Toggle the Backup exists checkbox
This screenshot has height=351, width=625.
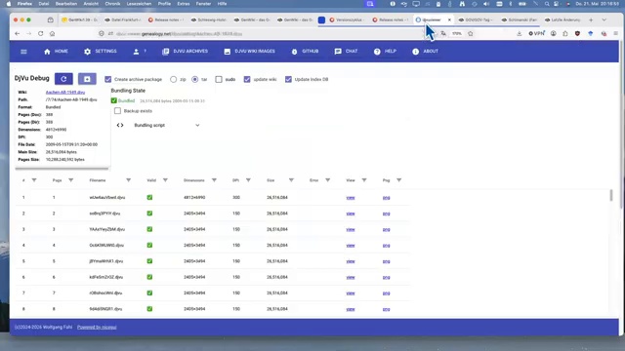(x=117, y=111)
